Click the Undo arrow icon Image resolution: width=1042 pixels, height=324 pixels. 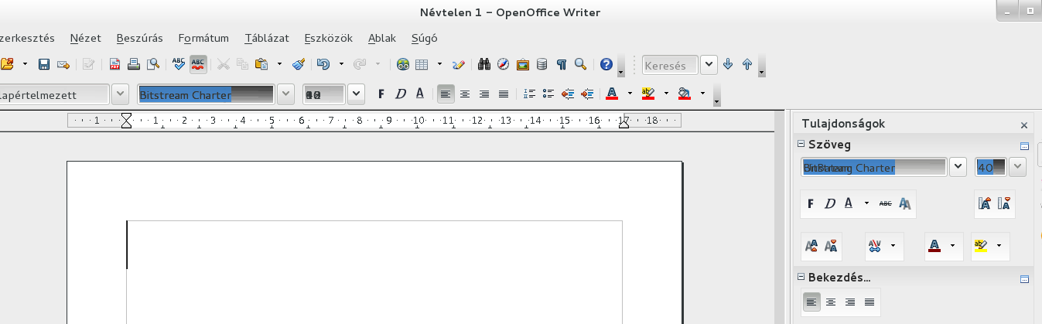point(323,65)
